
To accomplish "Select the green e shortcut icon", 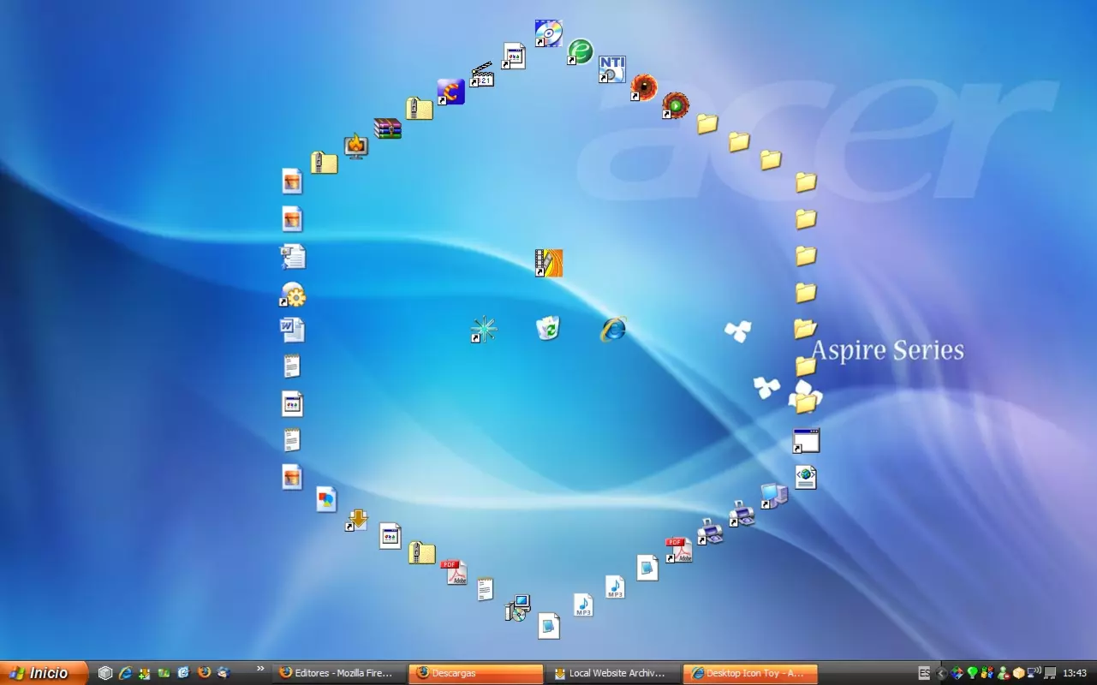I will 580,51.
